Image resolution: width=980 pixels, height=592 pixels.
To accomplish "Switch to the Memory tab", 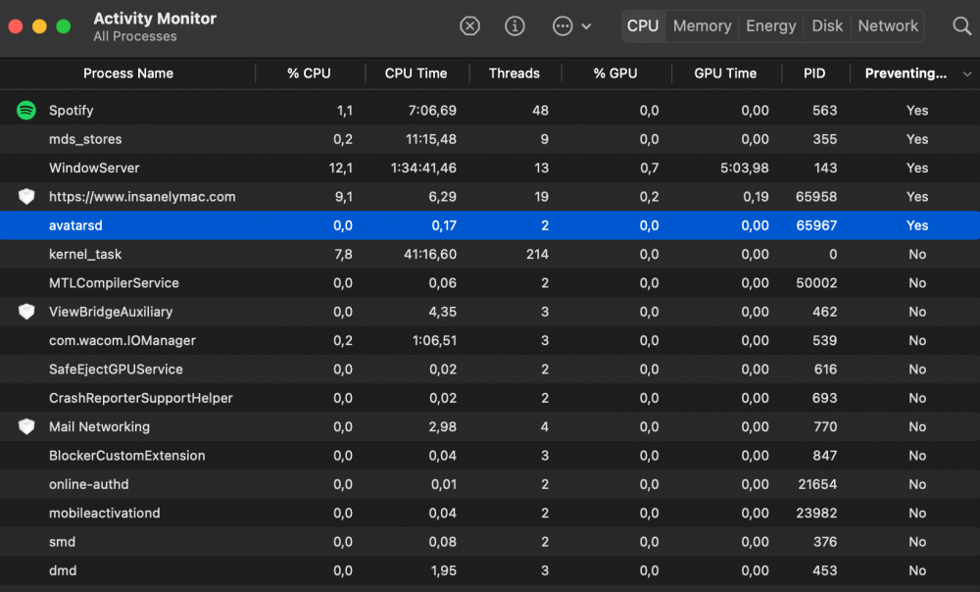I will tap(702, 26).
